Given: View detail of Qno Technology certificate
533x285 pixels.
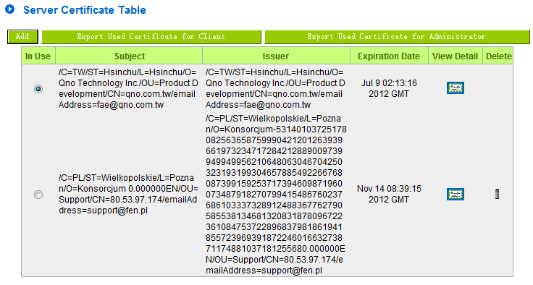Looking at the screenshot, I should tap(456, 88).
